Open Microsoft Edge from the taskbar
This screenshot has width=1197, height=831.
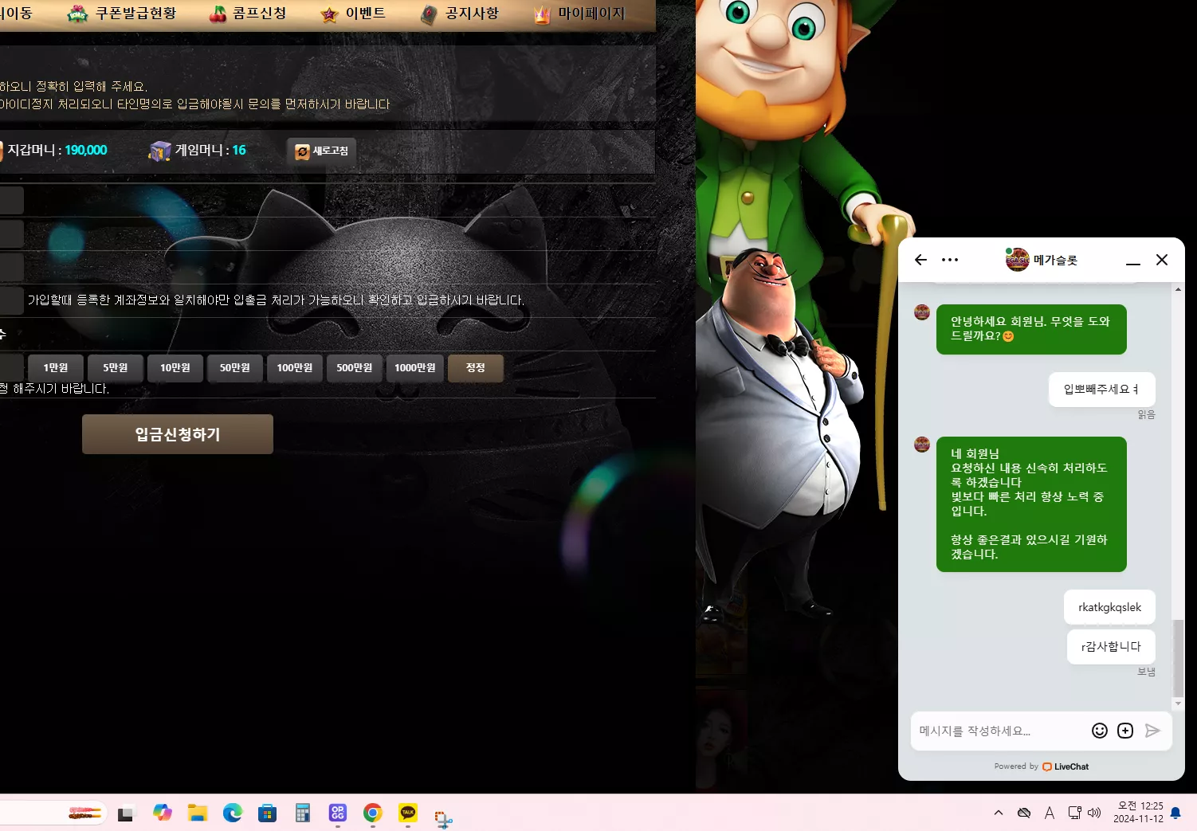[233, 813]
